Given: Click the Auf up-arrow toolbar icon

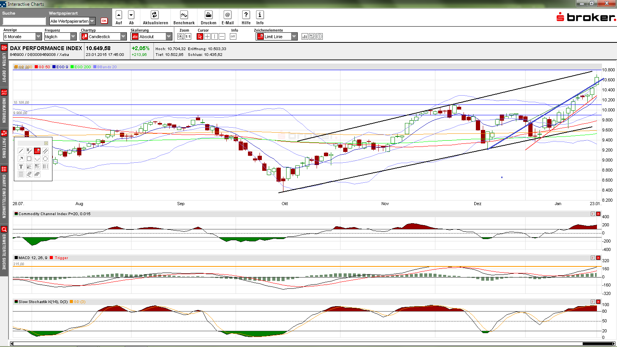Looking at the screenshot, I should pos(119,15).
